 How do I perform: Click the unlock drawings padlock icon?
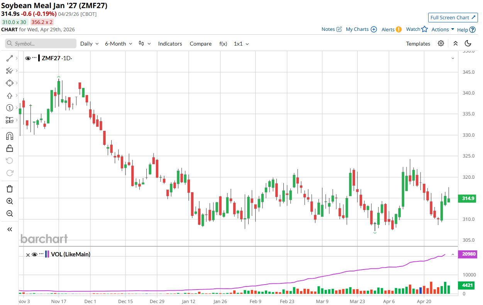pyautogui.click(x=10, y=148)
